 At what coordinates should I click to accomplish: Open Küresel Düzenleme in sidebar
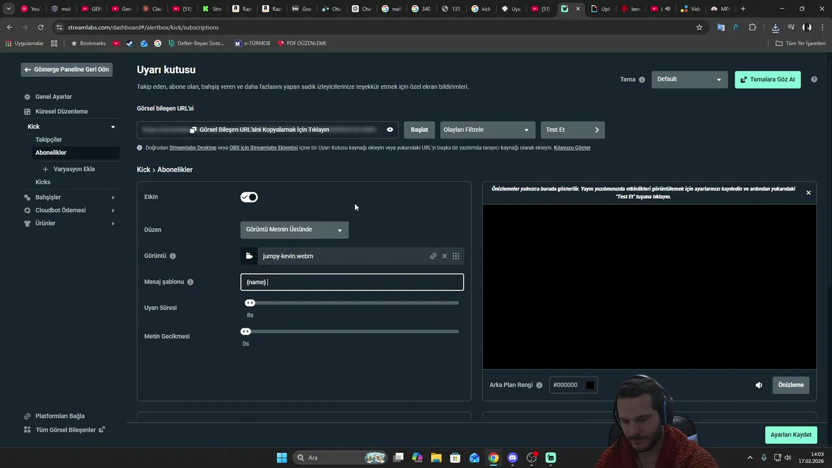(x=61, y=111)
